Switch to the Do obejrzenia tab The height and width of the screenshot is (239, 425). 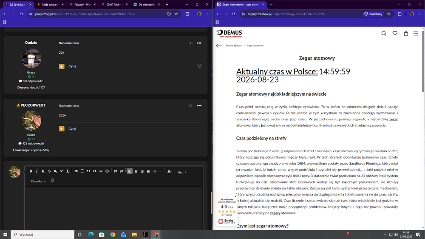(147, 5)
